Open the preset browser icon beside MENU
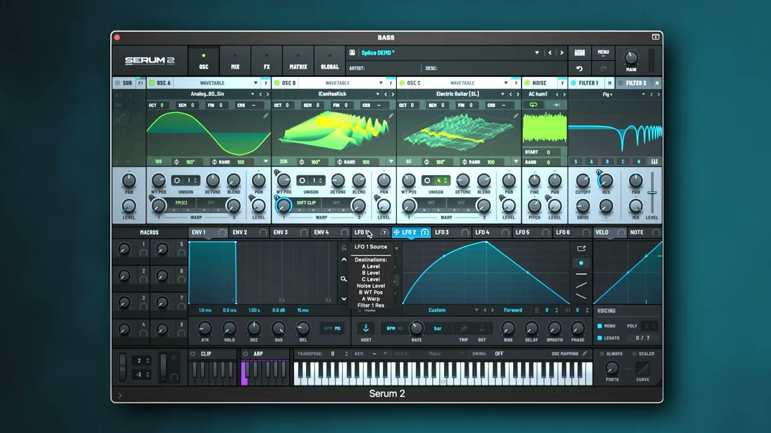 coord(579,53)
